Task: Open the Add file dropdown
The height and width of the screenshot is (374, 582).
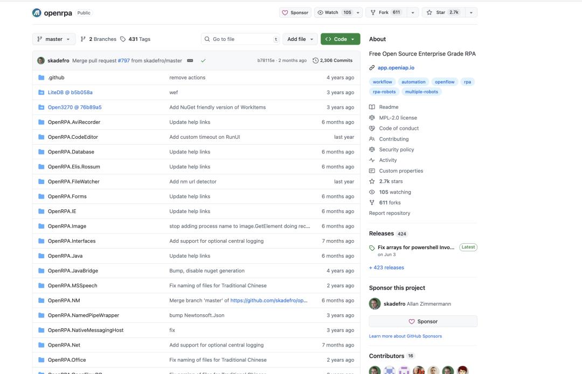Action: coord(300,39)
